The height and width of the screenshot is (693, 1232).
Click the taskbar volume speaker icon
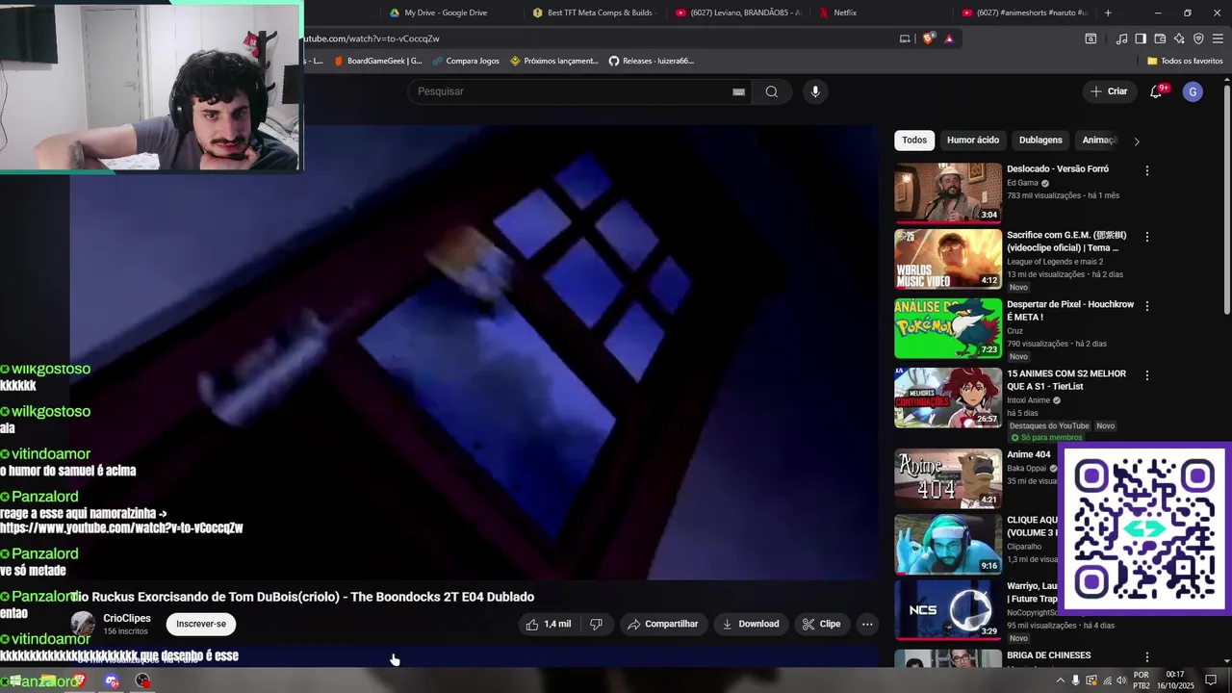point(1121,680)
